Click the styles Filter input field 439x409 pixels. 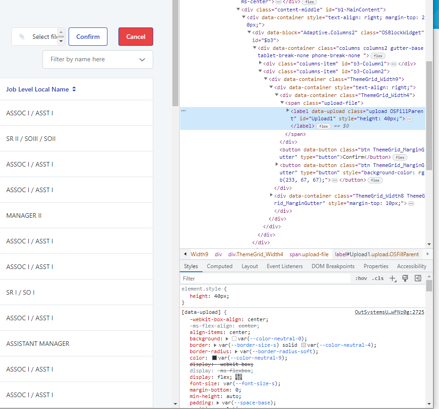(x=265, y=278)
